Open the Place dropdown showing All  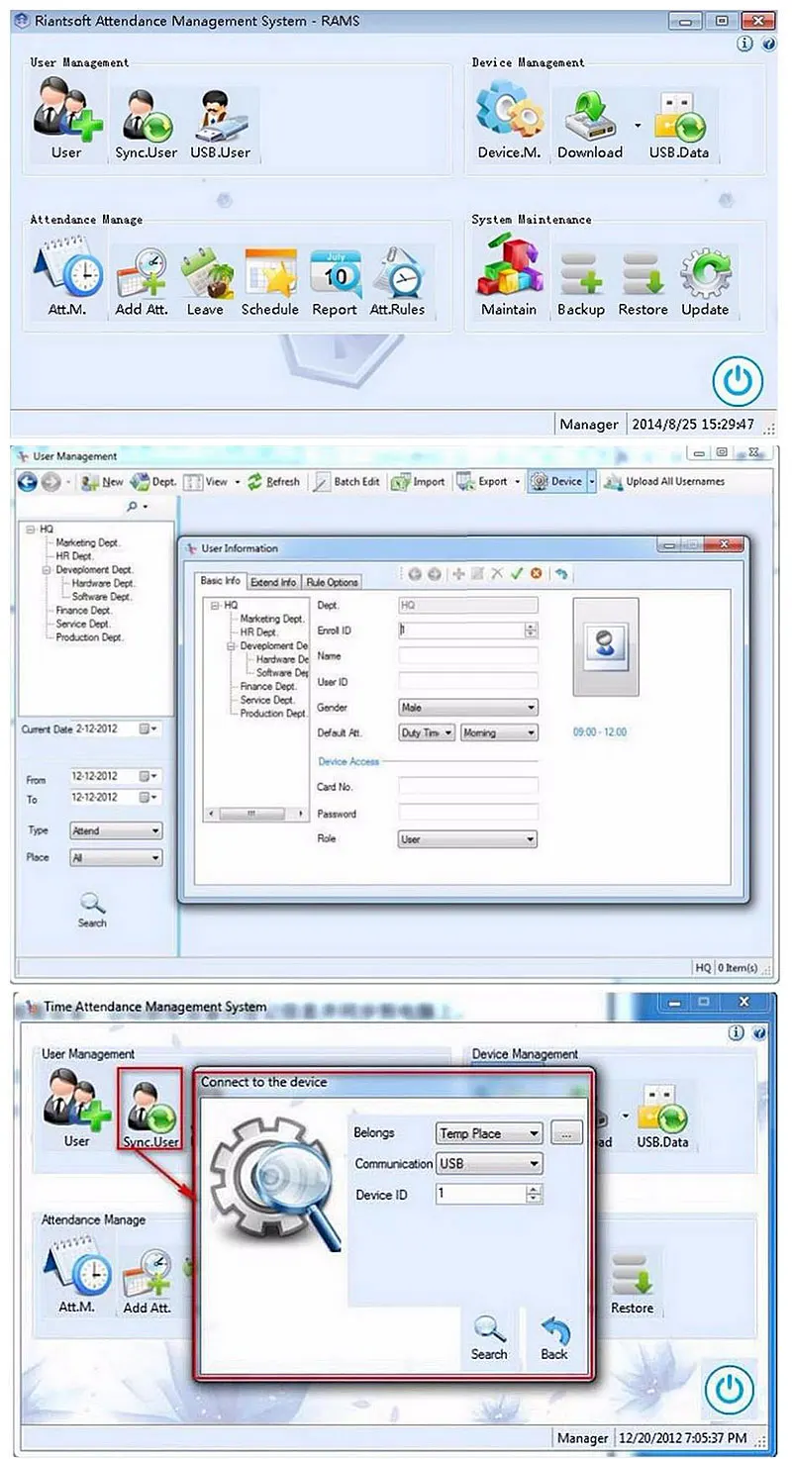[x=116, y=858]
